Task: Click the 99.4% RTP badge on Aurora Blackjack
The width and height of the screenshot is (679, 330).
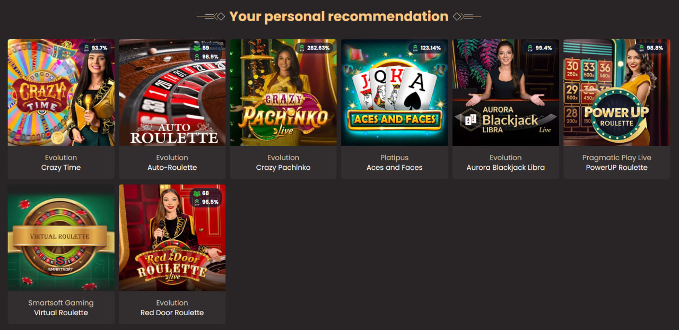Action: (x=540, y=48)
